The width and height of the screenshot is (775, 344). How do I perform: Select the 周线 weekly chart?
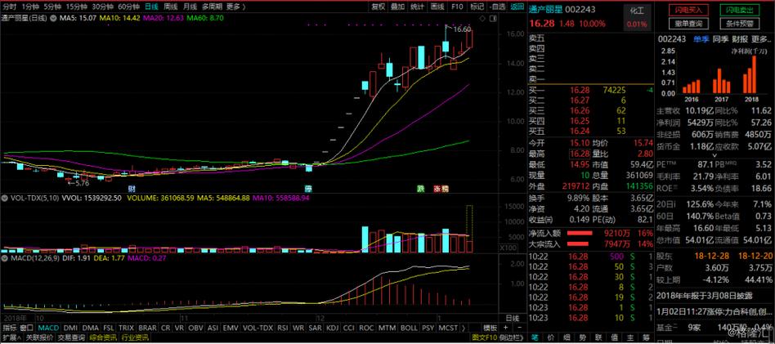(x=170, y=7)
